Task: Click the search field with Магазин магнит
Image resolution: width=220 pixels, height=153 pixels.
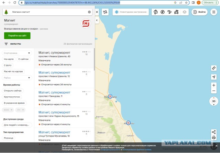Action: [48, 12]
